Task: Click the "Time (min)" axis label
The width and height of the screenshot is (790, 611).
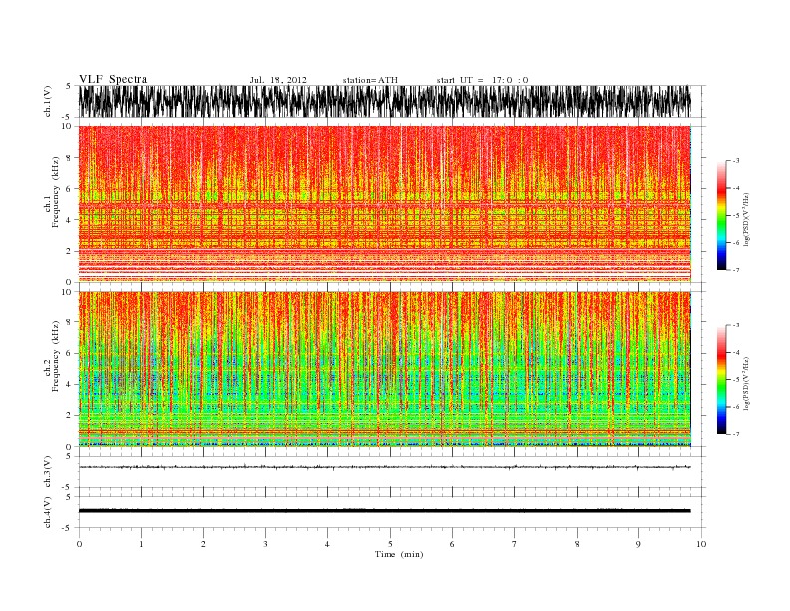Action: (399, 554)
